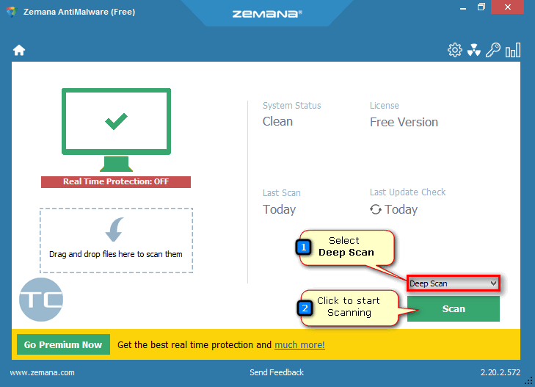
Task: Open the Reports bar chart icon
Action: pos(513,50)
